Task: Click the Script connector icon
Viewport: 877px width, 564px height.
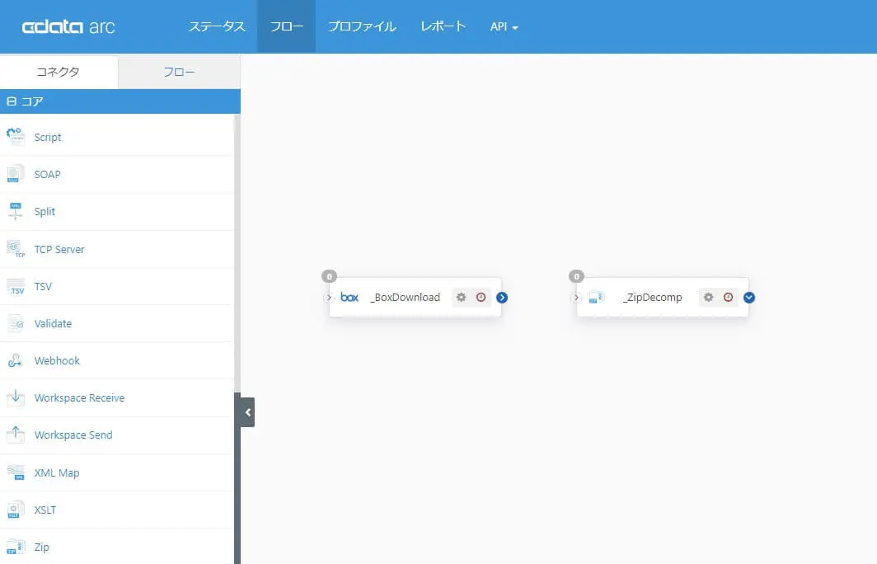Action: pos(15,137)
